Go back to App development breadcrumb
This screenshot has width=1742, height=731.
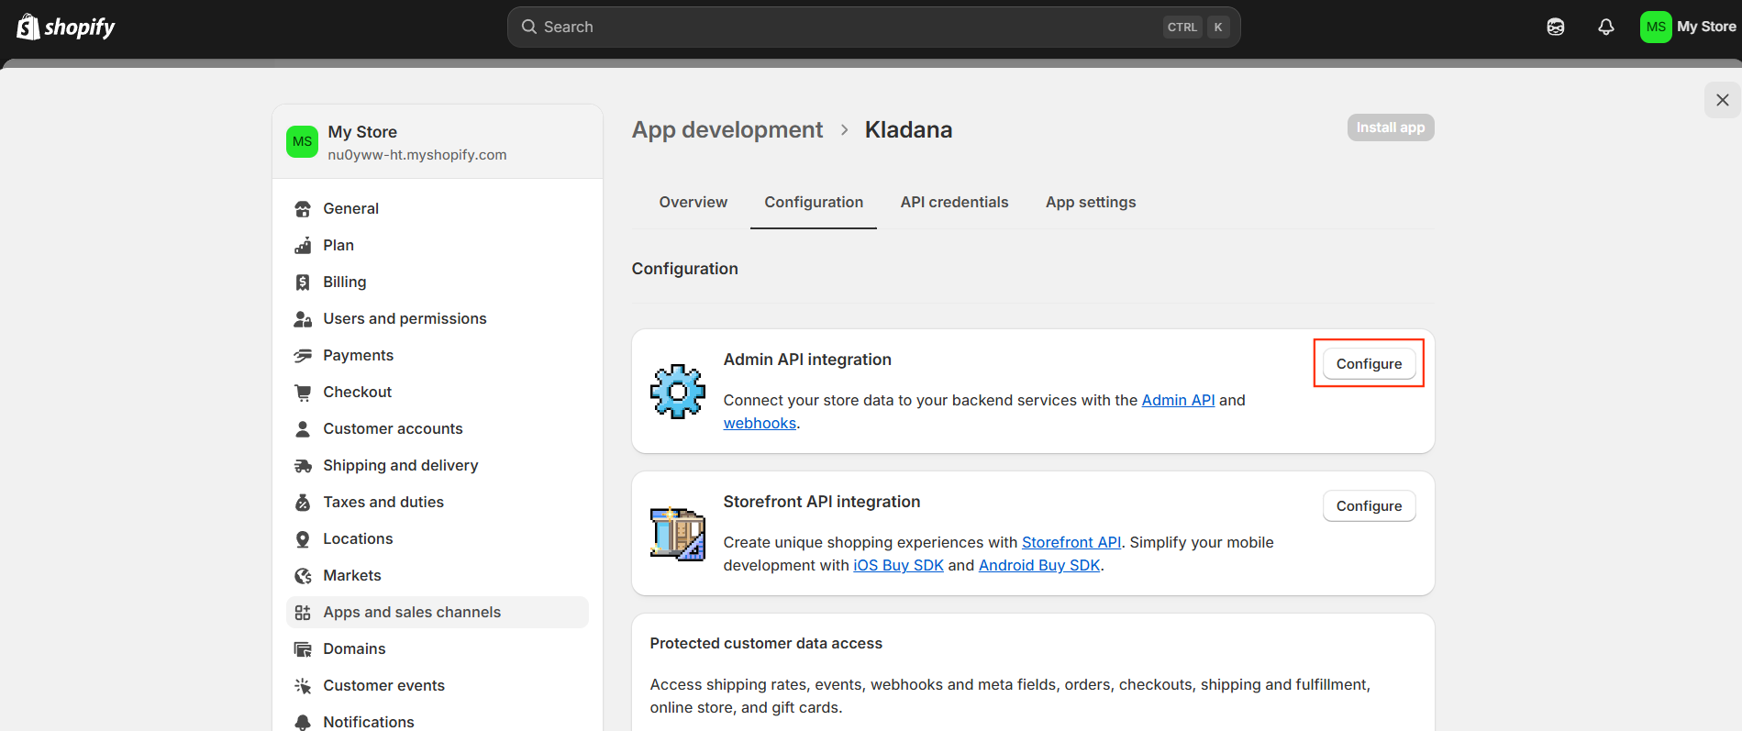(x=727, y=130)
